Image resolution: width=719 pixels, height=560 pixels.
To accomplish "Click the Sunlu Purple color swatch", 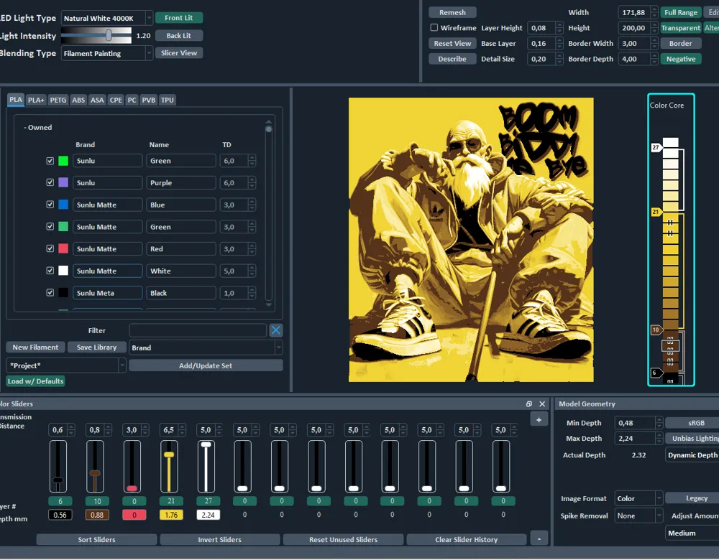I will click(63, 182).
